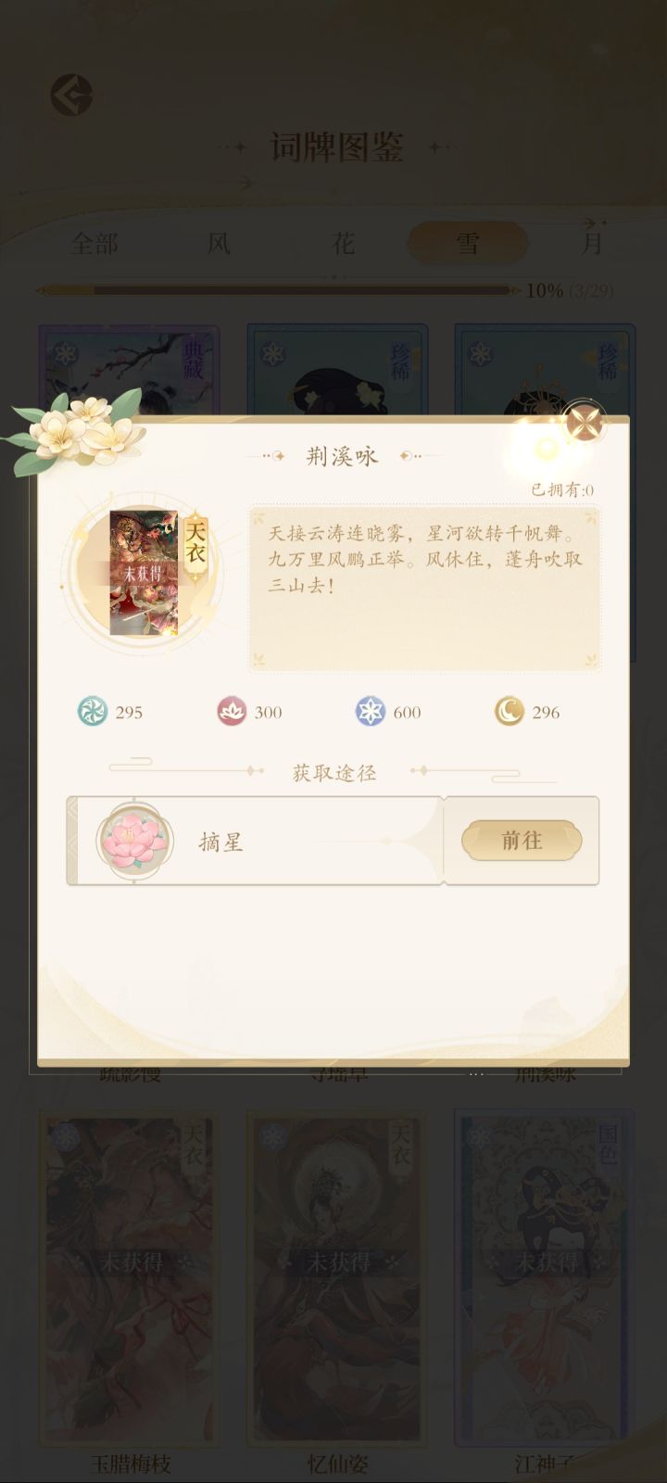667x1483 pixels.
Task: Tap the back arrow icon
Action: (x=71, y=95)
